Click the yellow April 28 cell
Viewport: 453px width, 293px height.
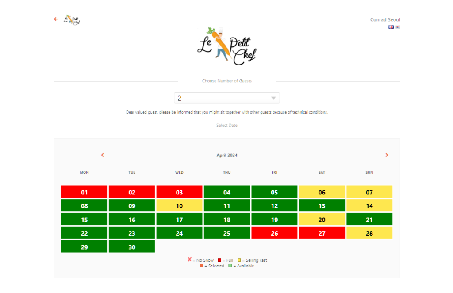pyautogui.click(x=369, y=232)
